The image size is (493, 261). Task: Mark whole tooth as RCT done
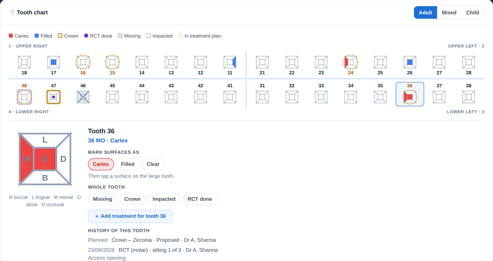tap(200, 199)
